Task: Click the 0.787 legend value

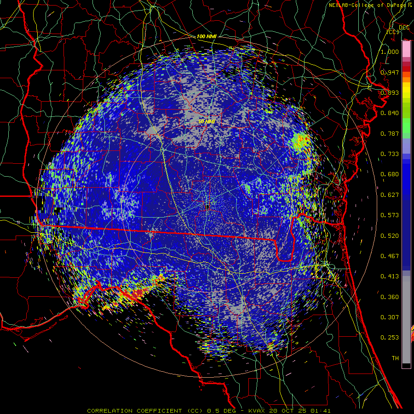Action: [390, 133]
